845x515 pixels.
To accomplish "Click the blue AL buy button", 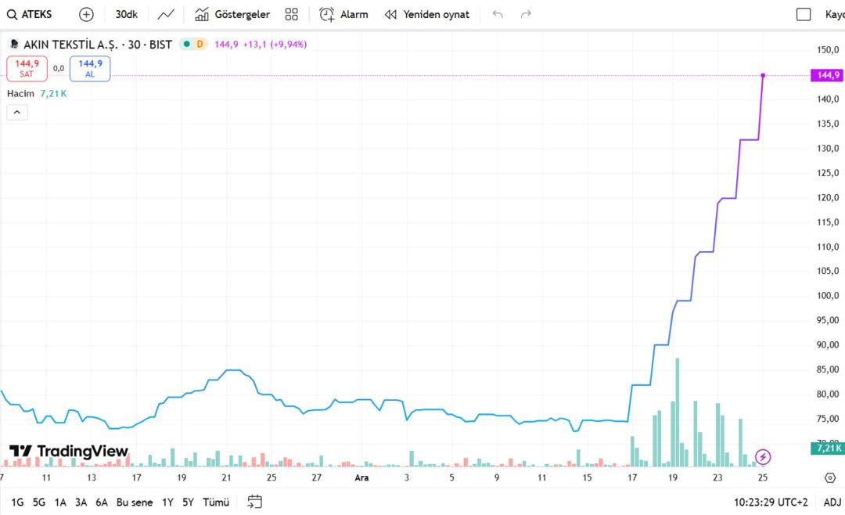I will (90, 69).
